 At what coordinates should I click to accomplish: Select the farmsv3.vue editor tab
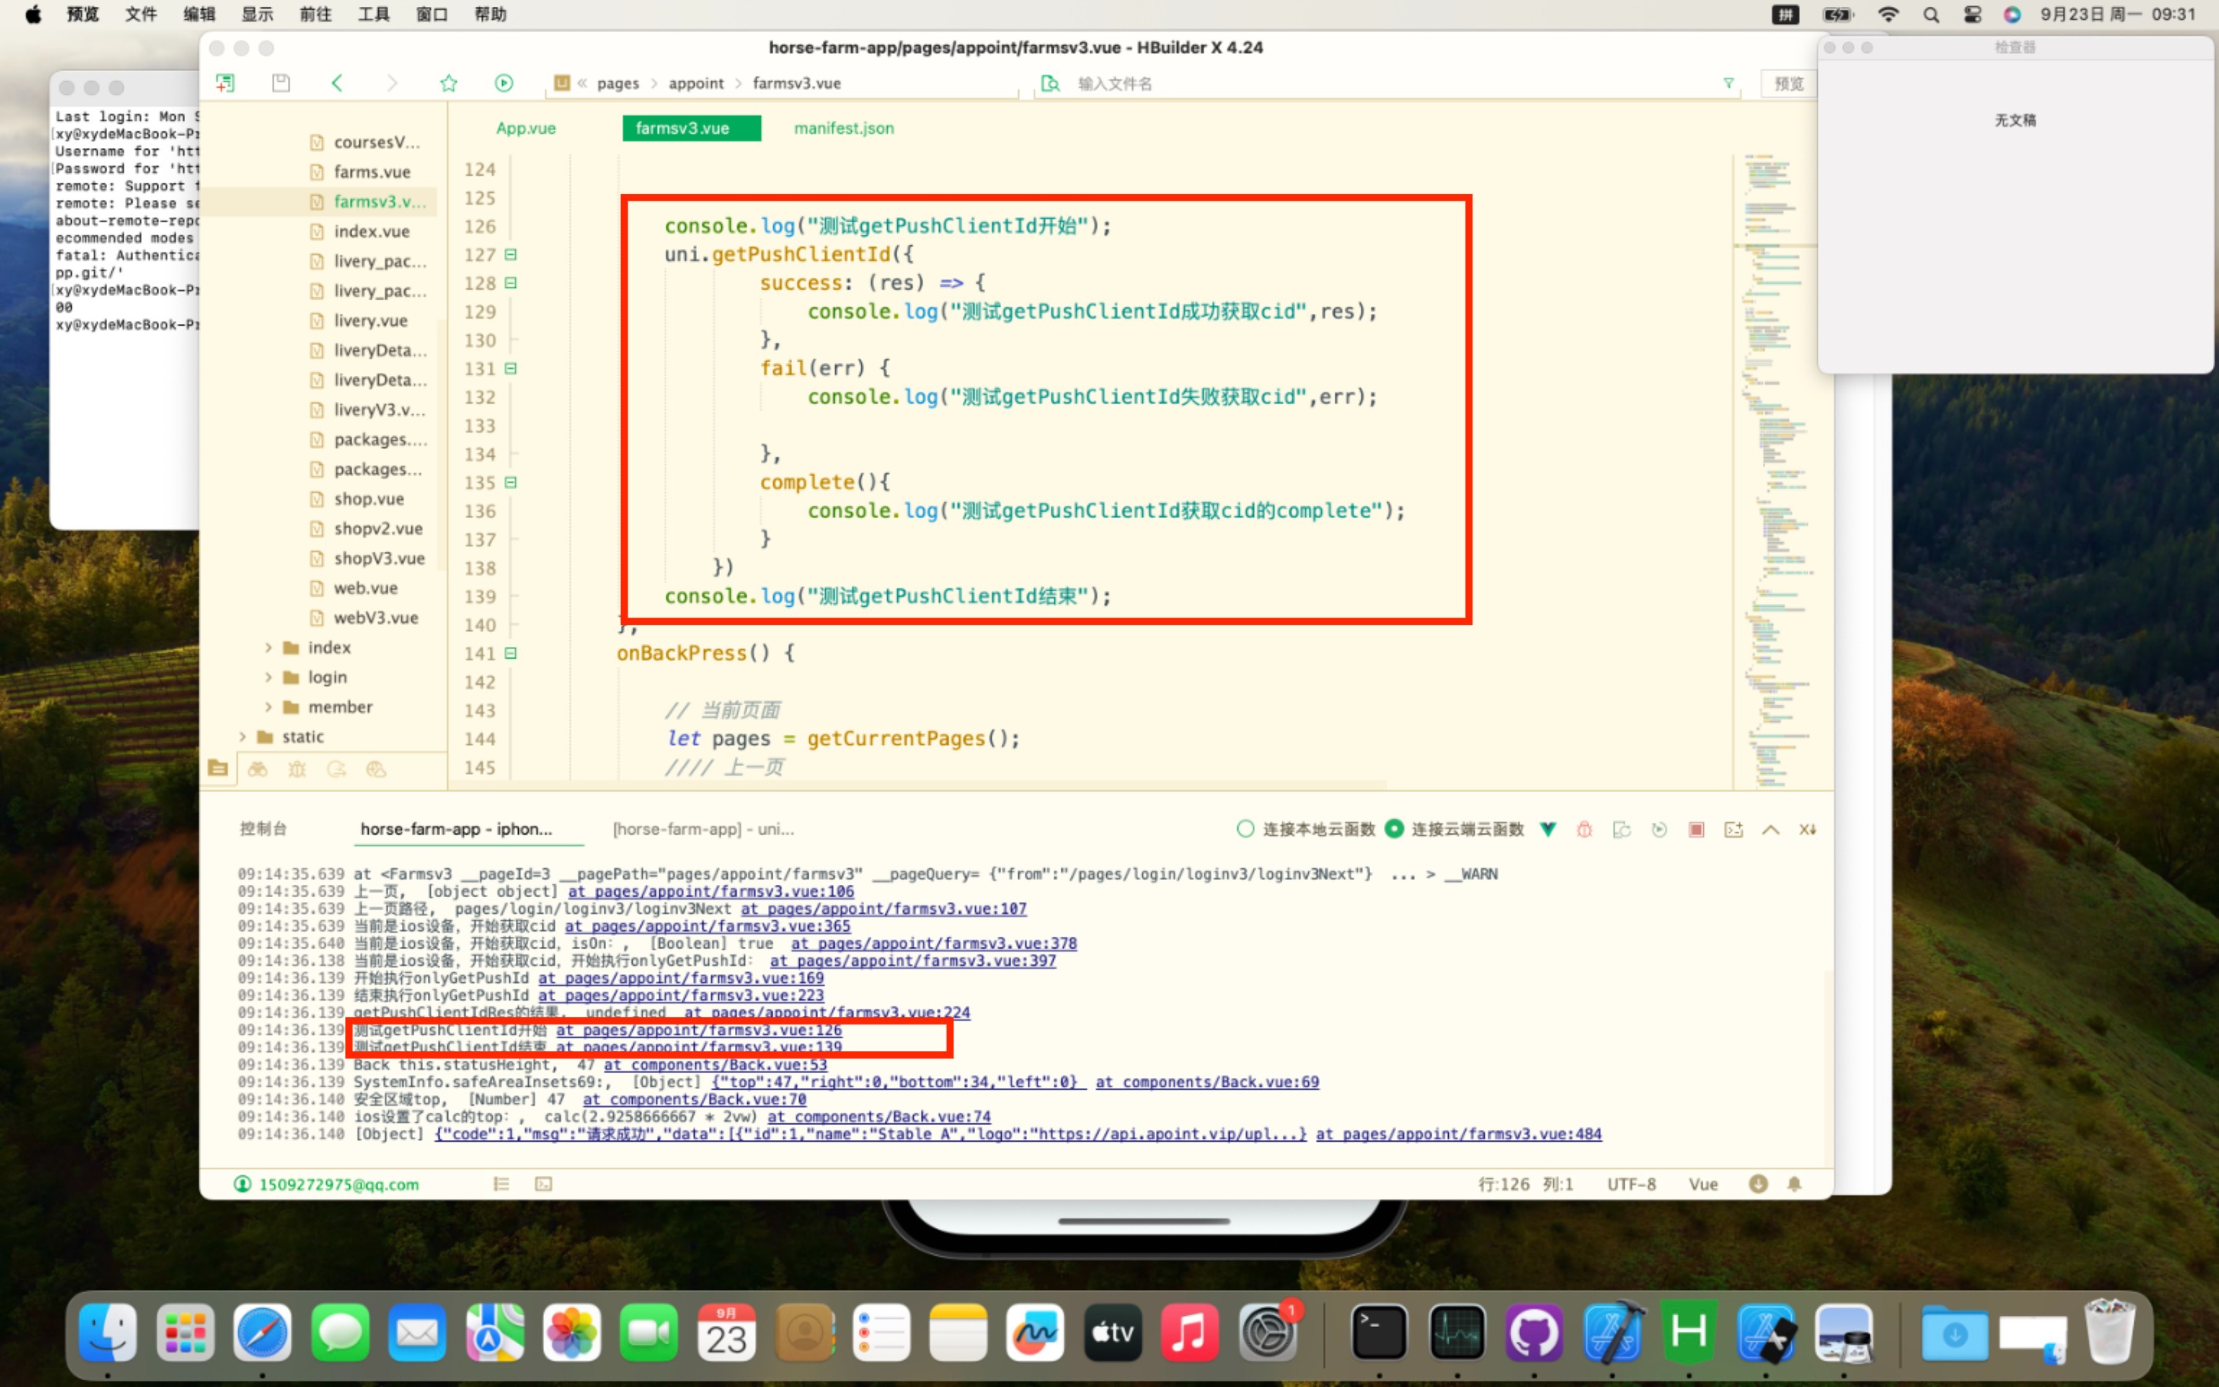(692, 128)
